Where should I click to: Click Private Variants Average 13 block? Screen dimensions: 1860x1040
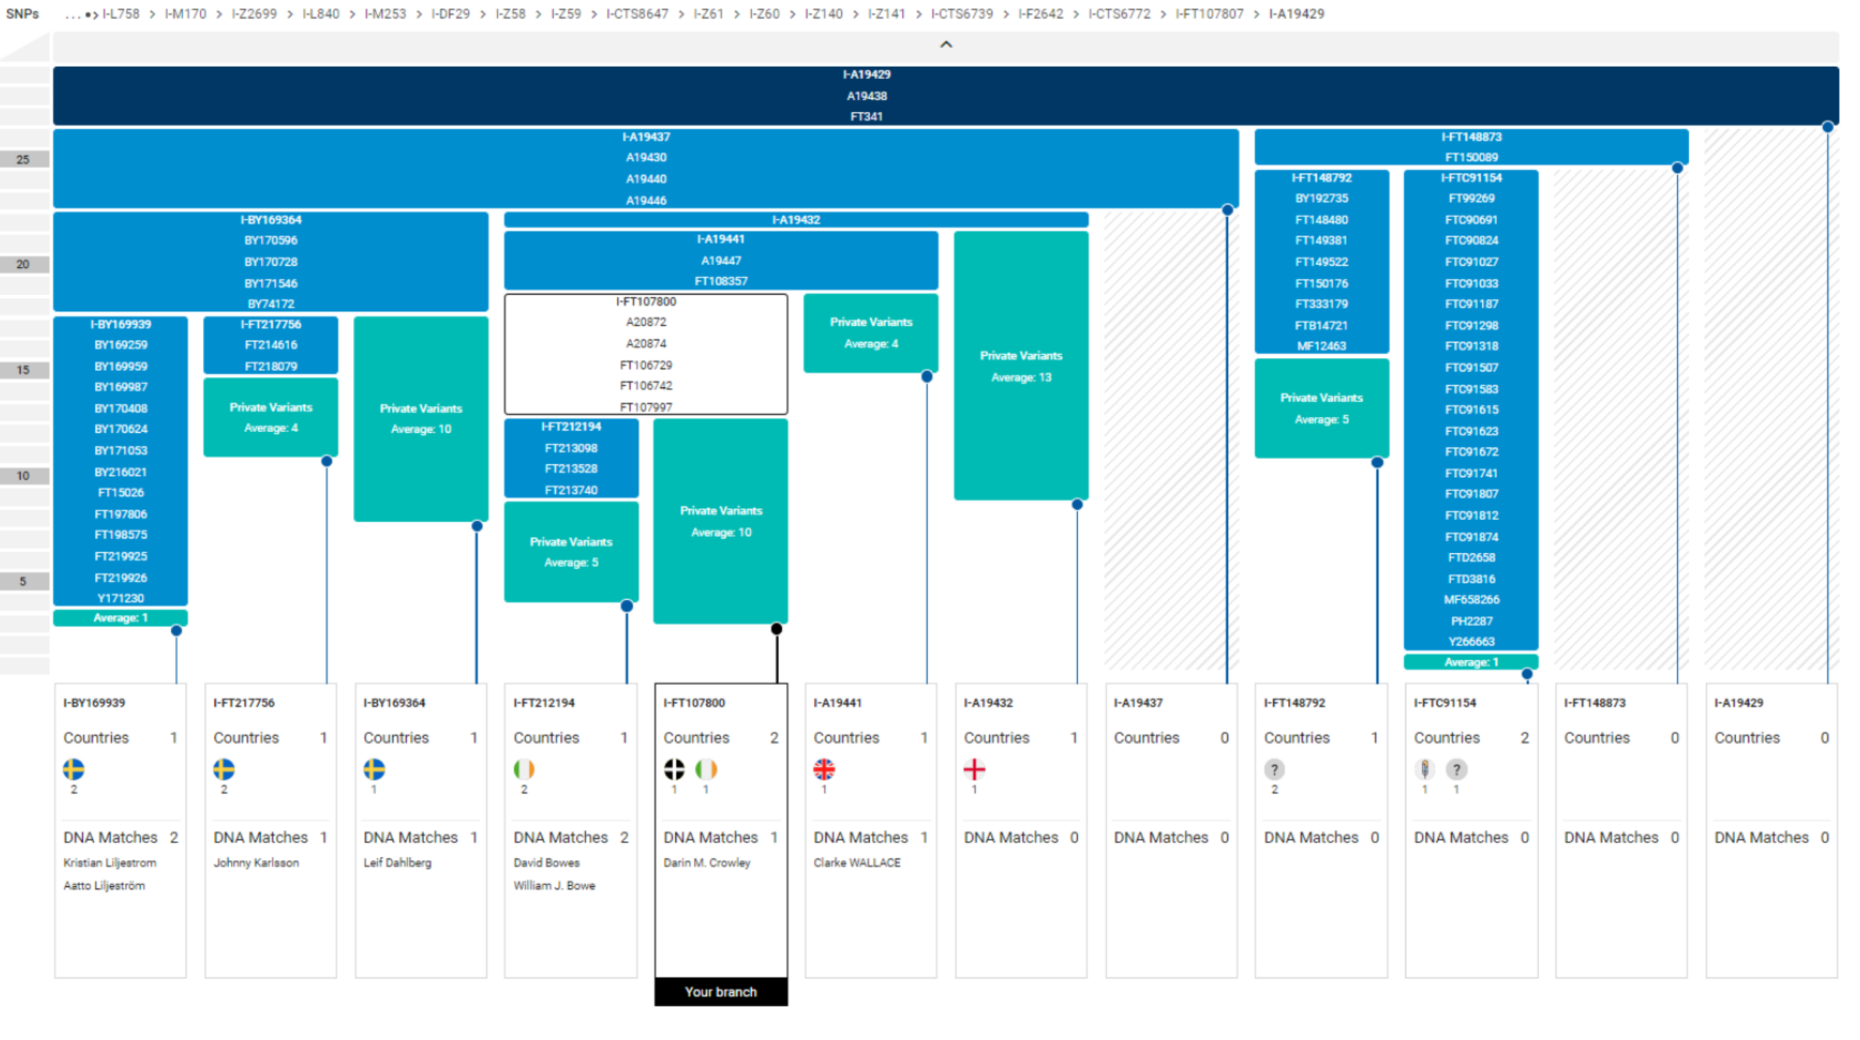tap(1021, 366)
